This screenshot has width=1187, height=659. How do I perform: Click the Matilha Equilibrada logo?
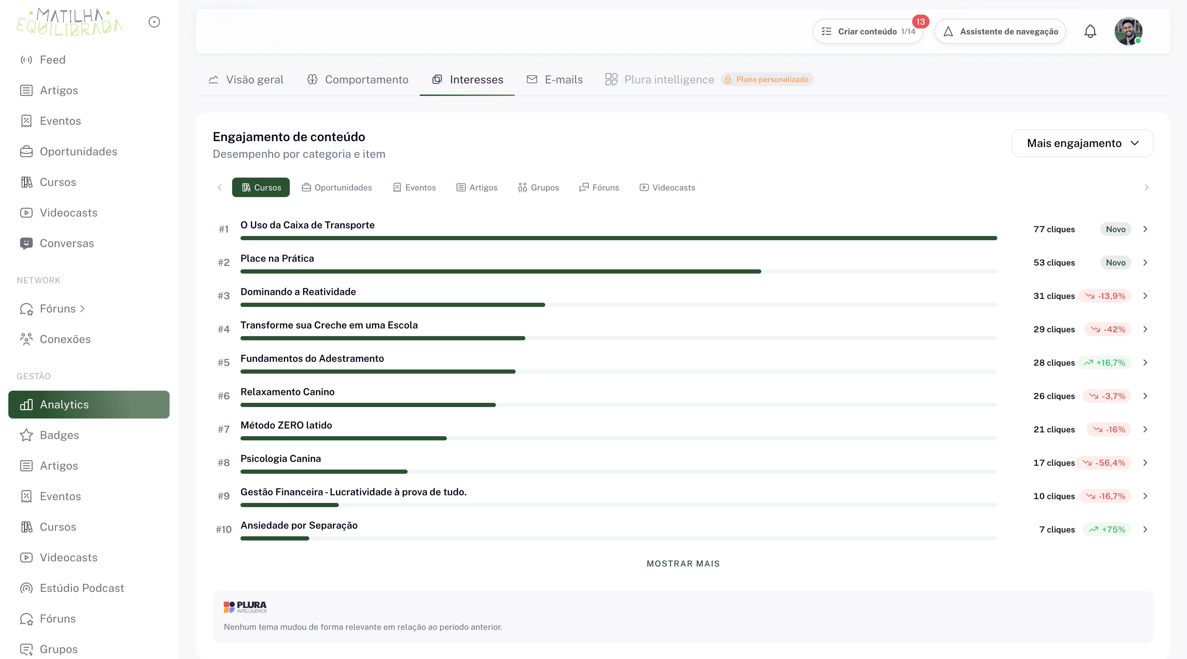click(69, 22)
